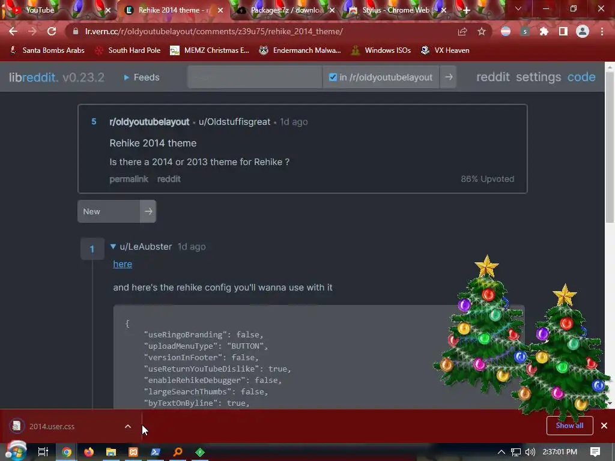Screen dimensions: 615x461
Task: Open Windows Start button
Action: 16,451
